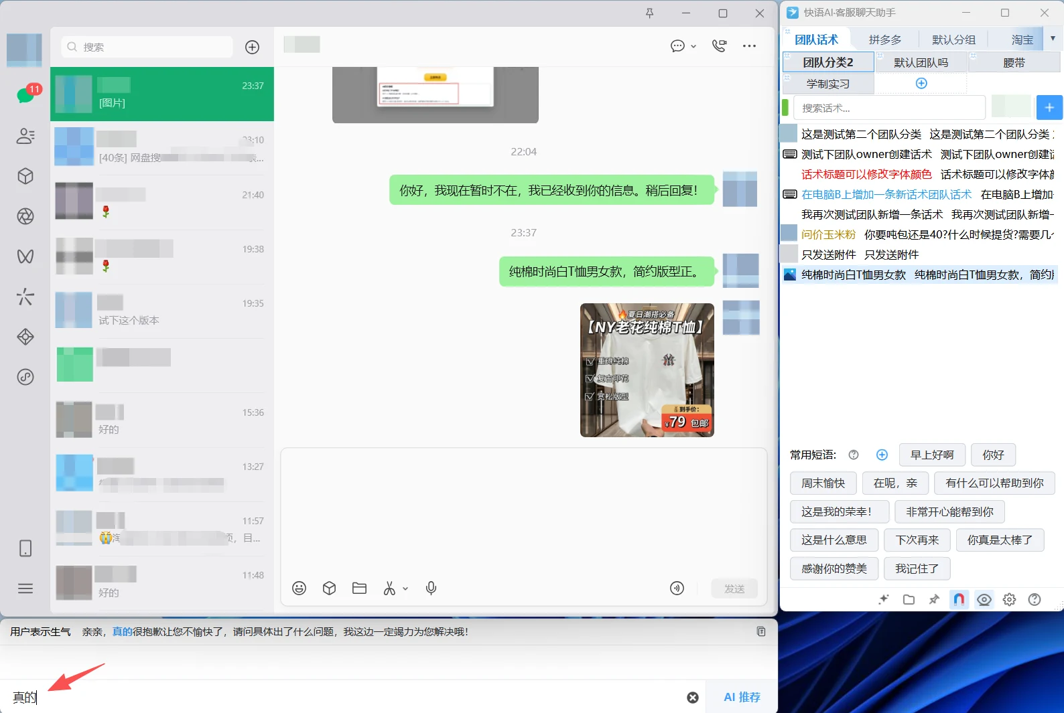This screenshot has width=1064, height=713.
Task: Open the contacts icon in the sidebar
Action: tap(25, 136)
